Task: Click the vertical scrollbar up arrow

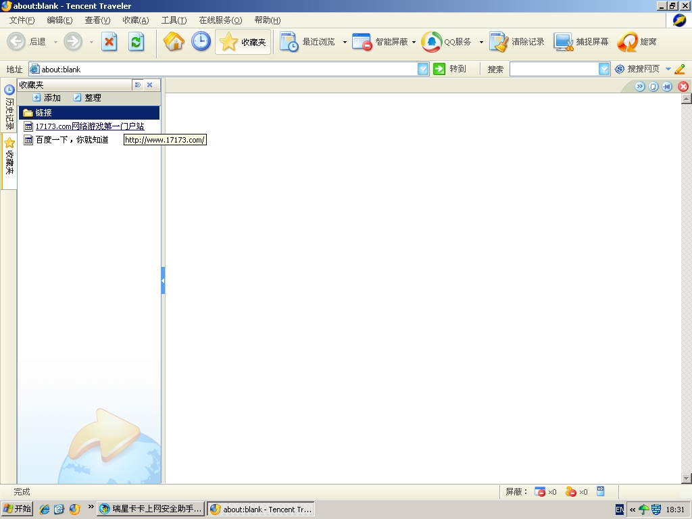Action: click(x=687, y=99)
